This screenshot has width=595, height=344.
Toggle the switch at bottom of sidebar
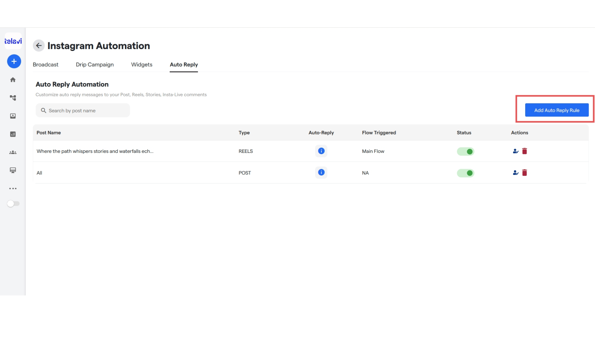(x=13, y=204)
